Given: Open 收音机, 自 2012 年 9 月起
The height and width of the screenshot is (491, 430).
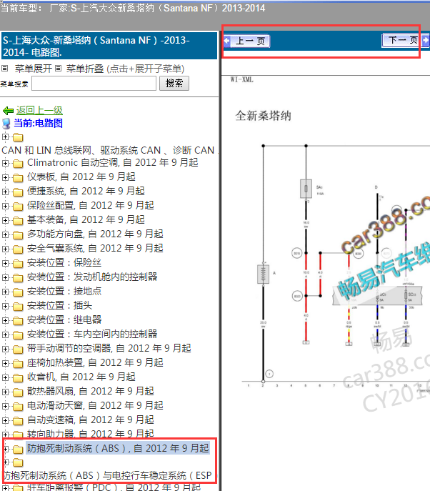Looking at the screenshot, I should pos(81,377).
